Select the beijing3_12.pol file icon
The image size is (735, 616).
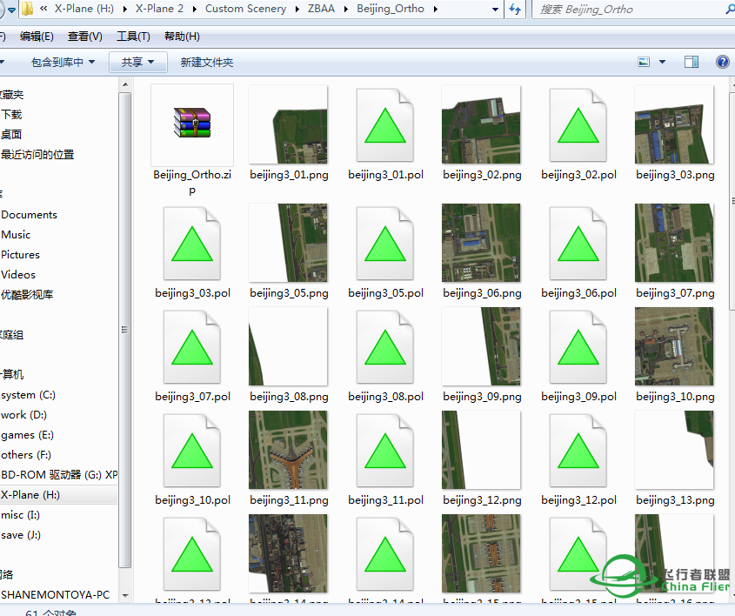click(x=578, y=451)
